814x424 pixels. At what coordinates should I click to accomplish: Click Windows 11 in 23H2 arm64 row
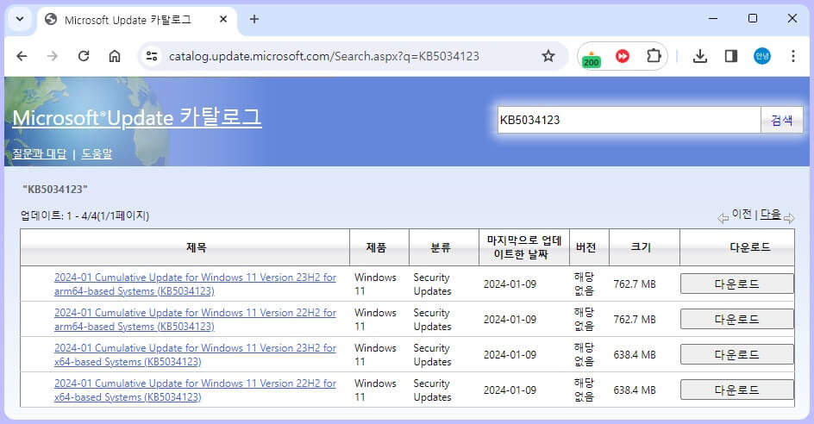(375, 284)
